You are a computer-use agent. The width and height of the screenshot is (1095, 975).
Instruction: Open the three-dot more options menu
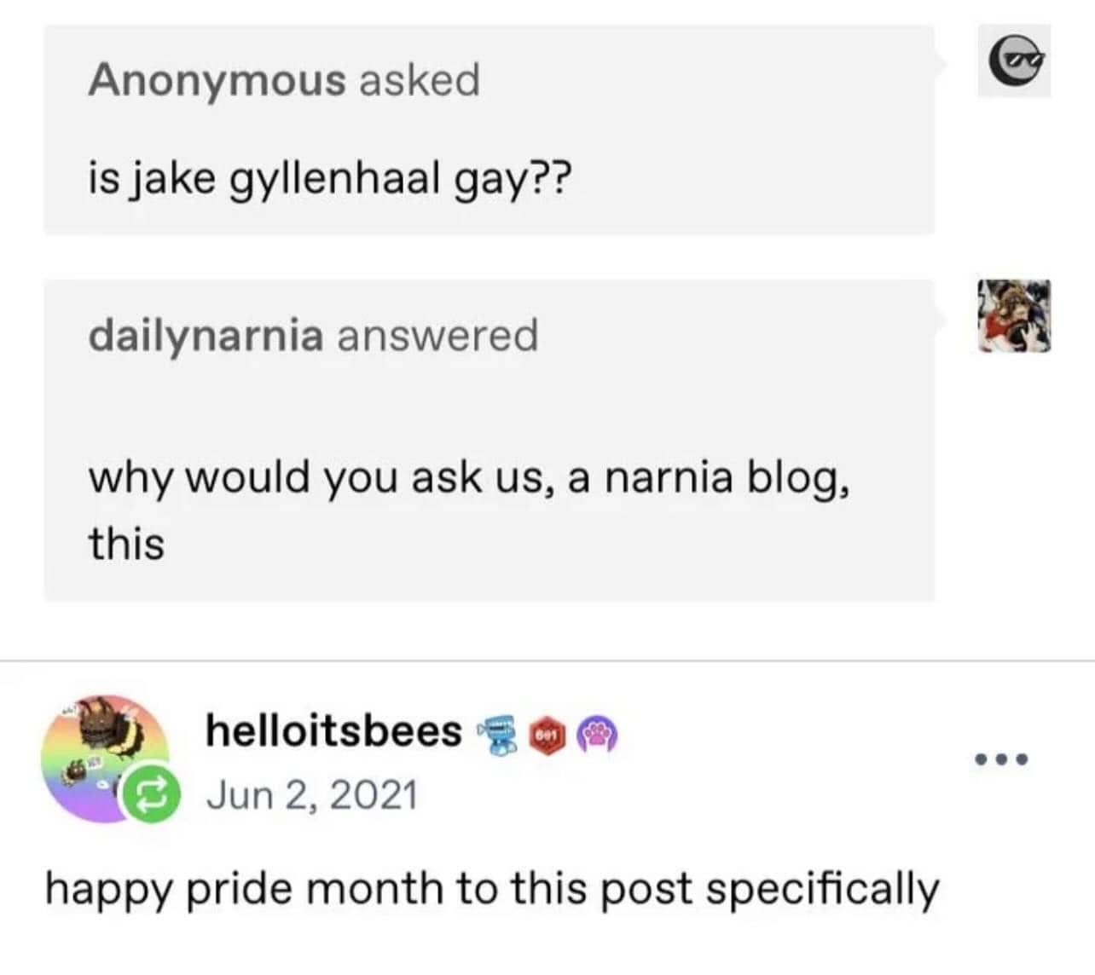(1002, 758)
